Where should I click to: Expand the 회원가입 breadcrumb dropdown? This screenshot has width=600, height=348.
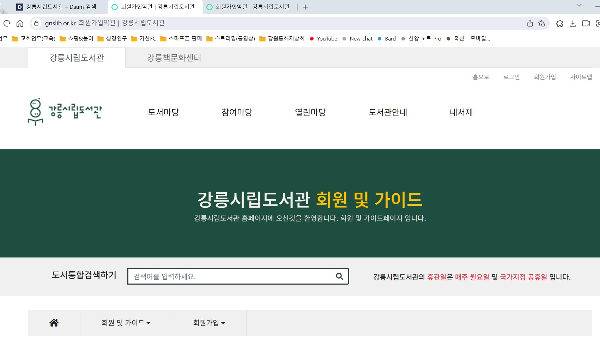[209, 323]
